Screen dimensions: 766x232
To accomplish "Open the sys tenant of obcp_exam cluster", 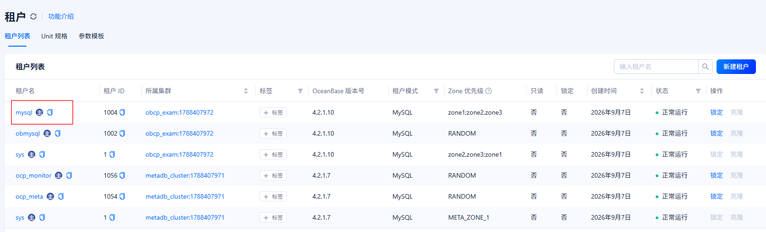I will click(x=20, y=154).
